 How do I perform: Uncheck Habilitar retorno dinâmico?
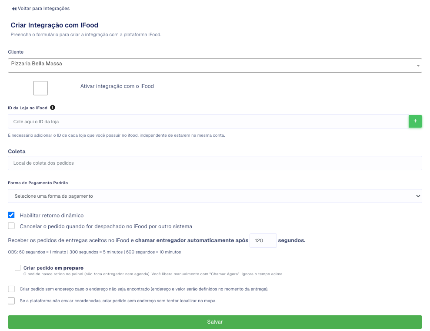click(x=11, y=215)
